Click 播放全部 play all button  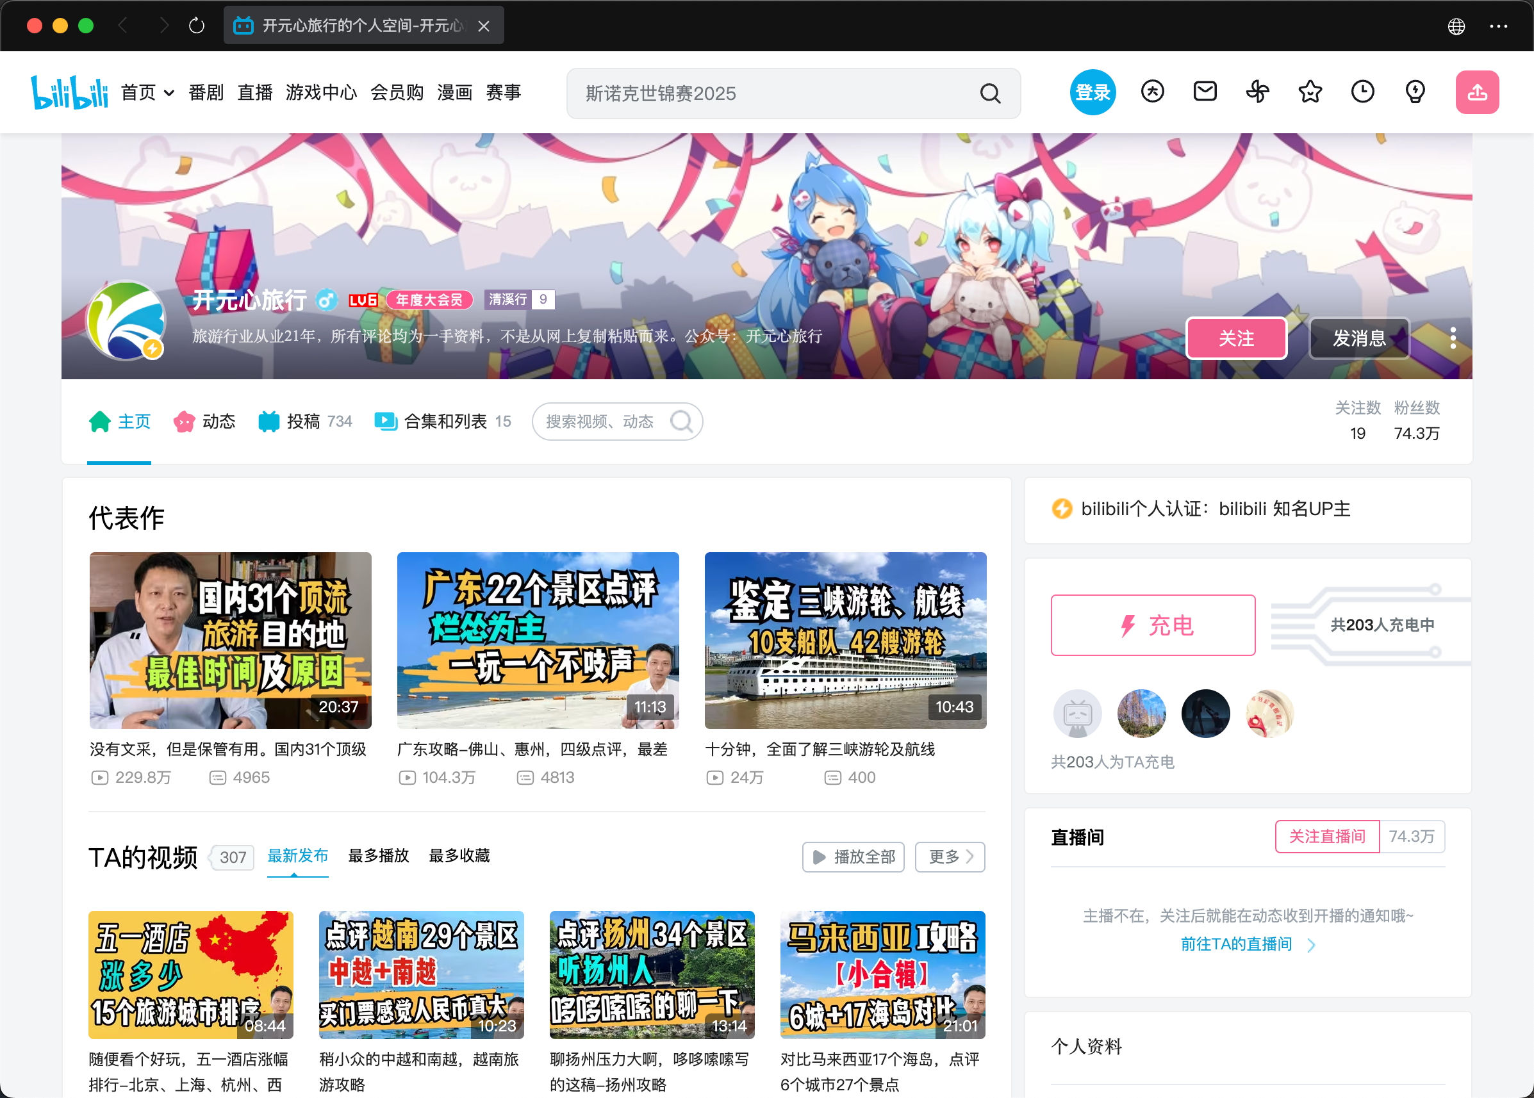pos(853,857)
